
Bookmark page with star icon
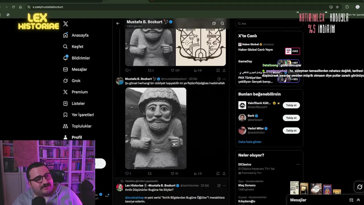point(337,7)
